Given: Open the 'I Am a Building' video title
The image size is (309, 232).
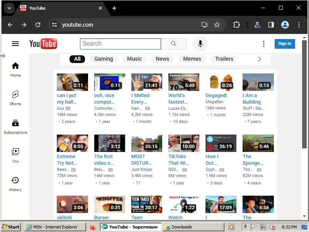Looking at the screenshot, I should coord(252,99).
